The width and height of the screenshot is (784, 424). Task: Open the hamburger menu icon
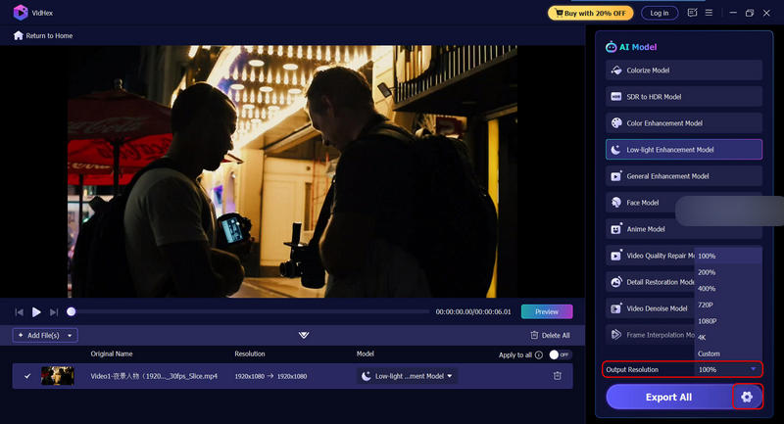[709, 13]
